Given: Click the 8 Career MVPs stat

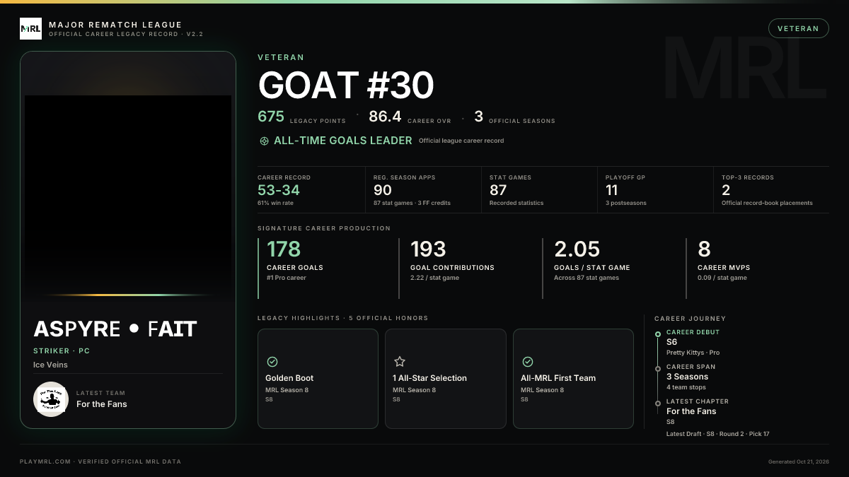Looking at the screenshot, I should coord(725,259).
